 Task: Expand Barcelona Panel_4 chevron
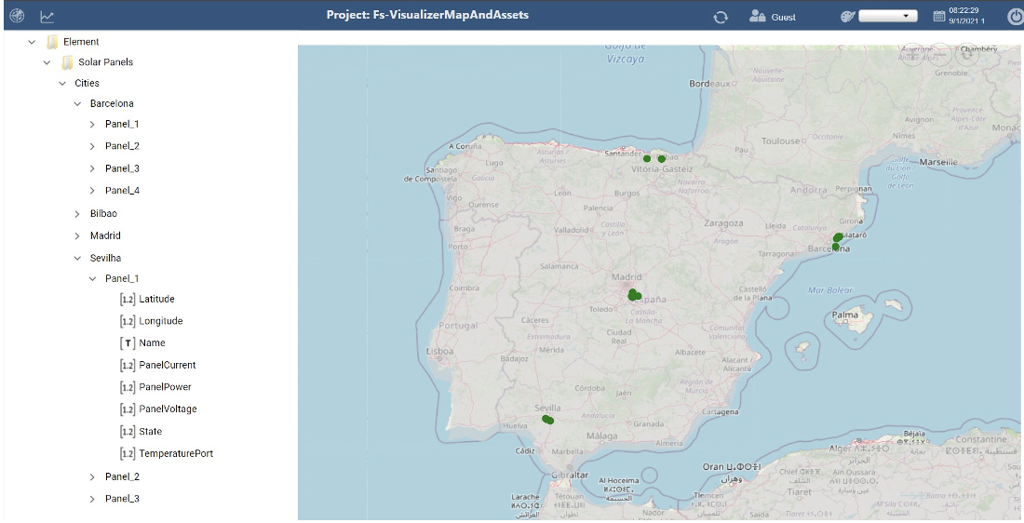[x=93, y=191]
